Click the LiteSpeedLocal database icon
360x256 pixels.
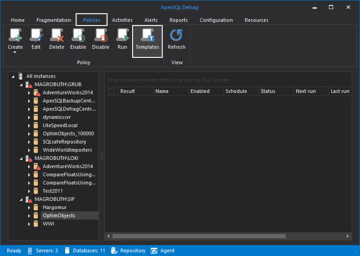(x=36, y=125)
